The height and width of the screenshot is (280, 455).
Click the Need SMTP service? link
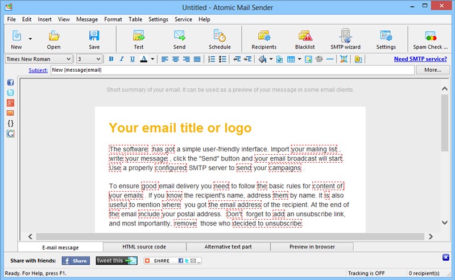tap(420, 59)
